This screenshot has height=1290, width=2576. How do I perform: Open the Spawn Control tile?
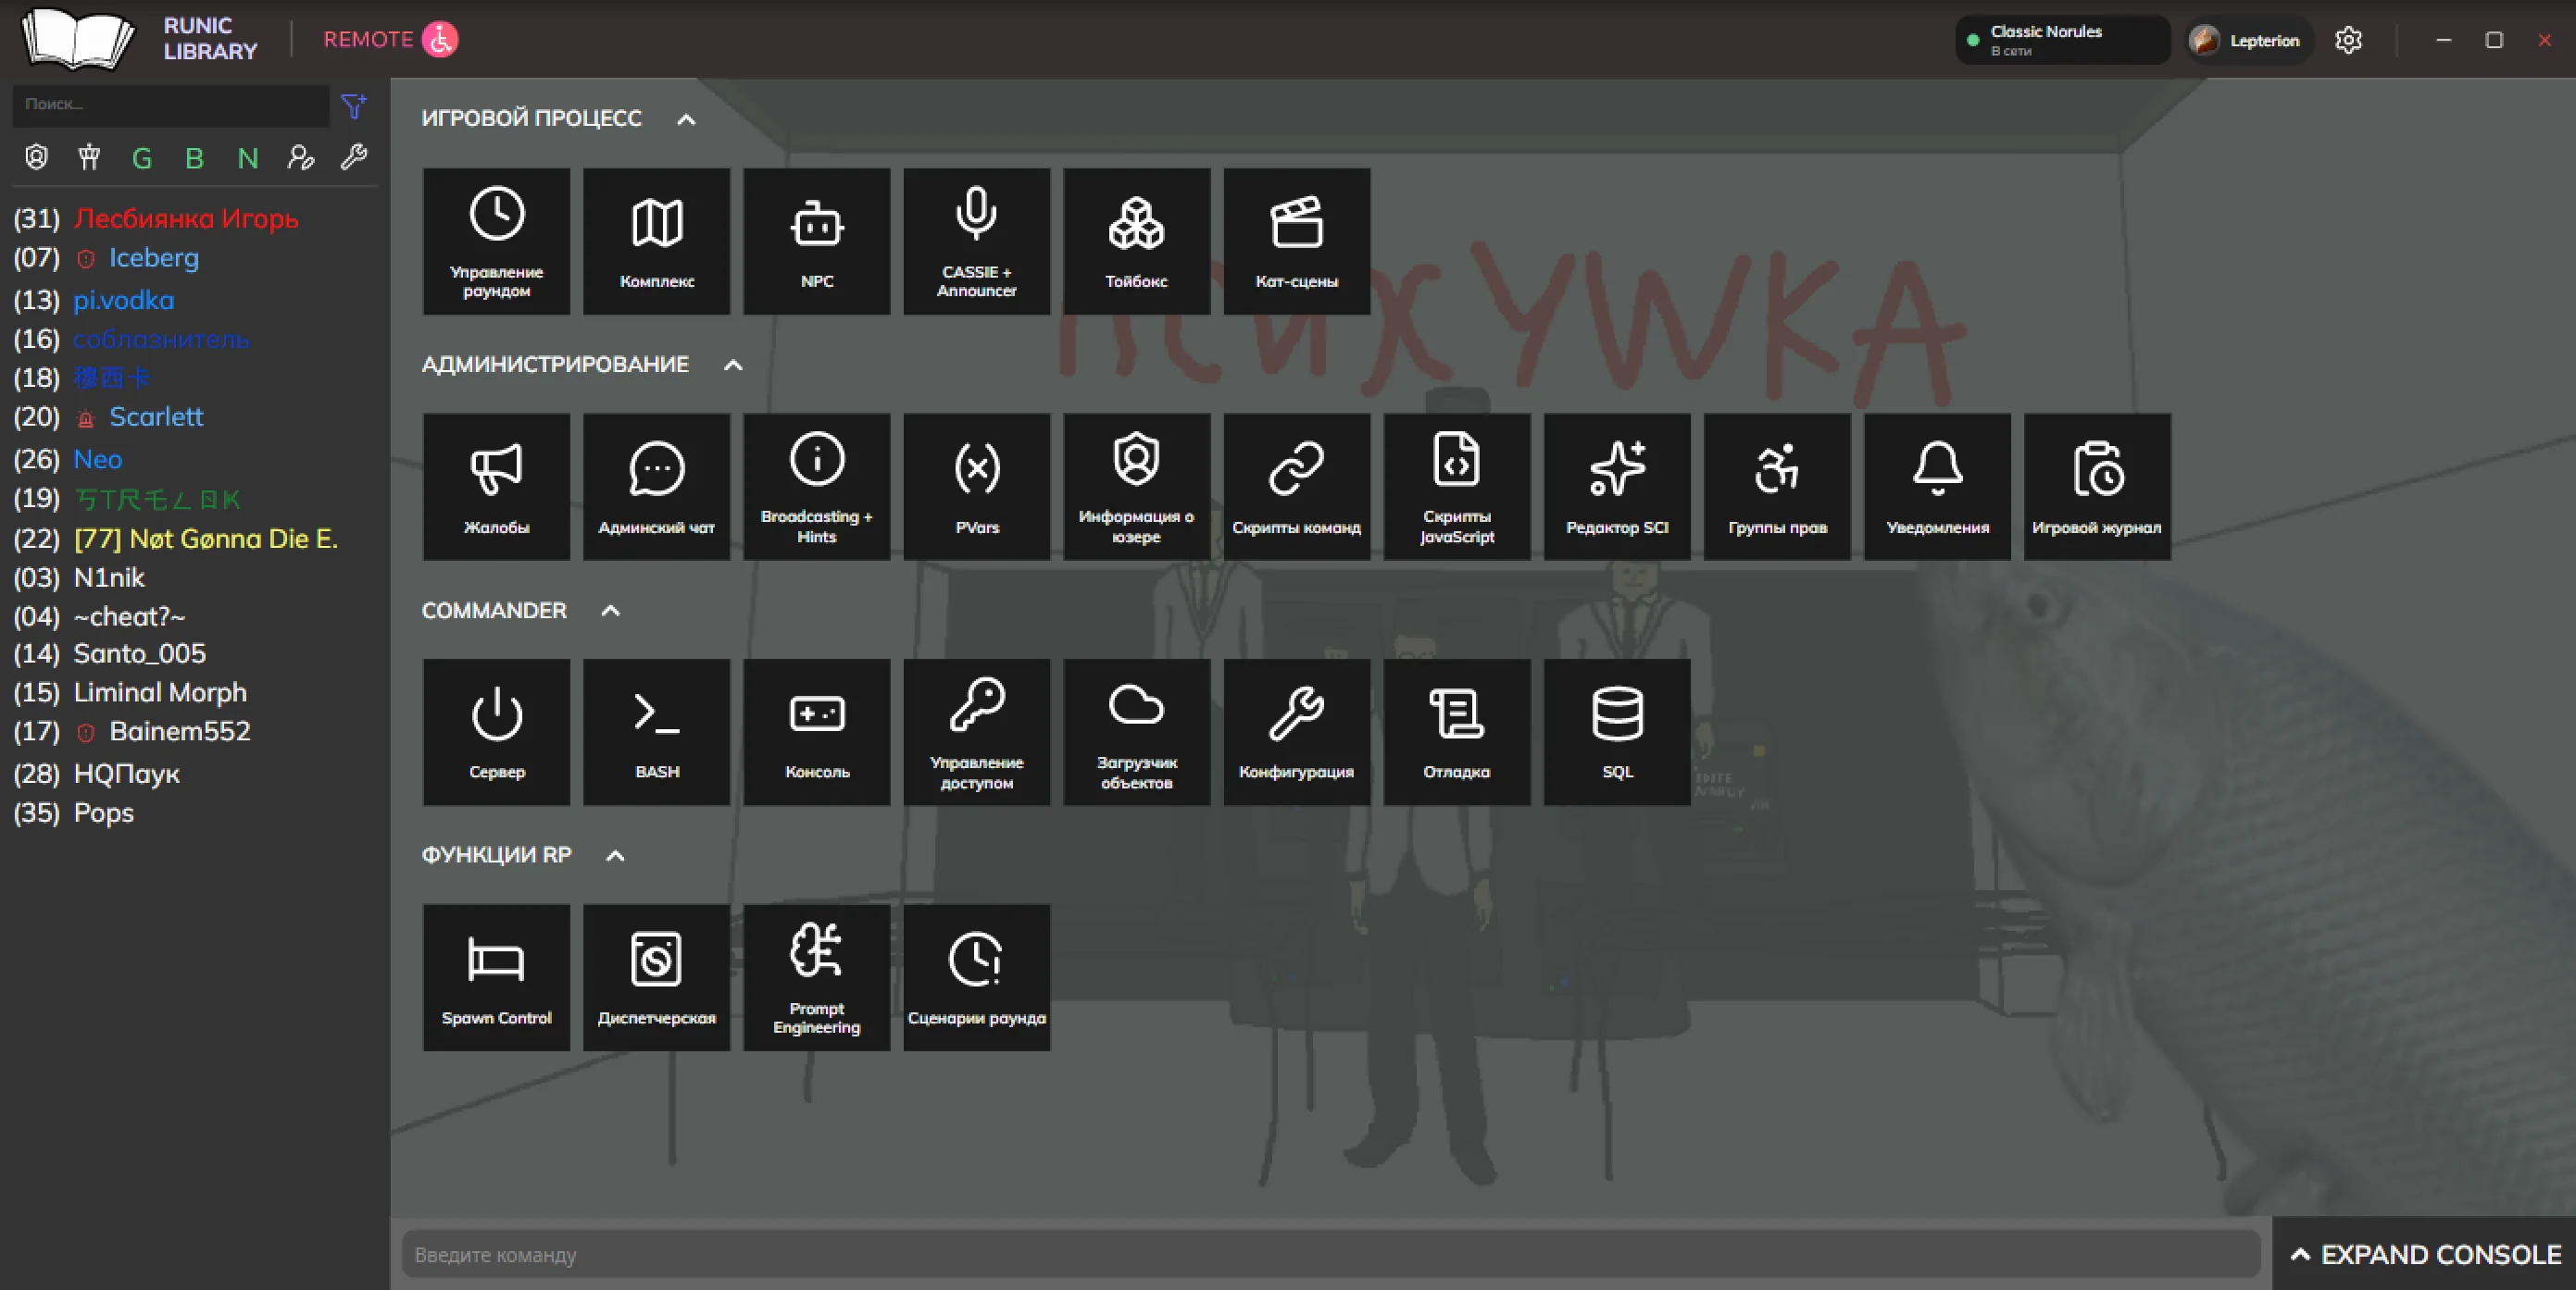pyautogui.click(x=496, y=977)
